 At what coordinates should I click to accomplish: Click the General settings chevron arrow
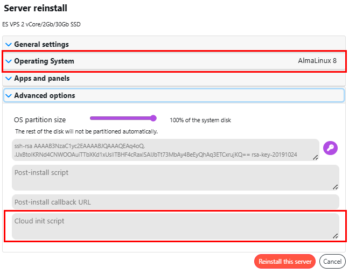coord(8,44)
